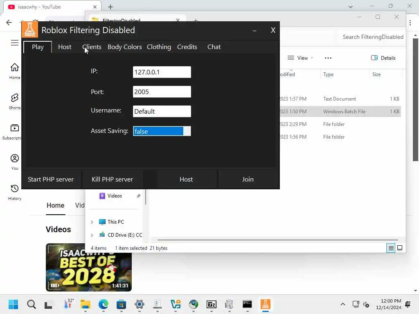Viewport: 419px width, 314px height.
Task: Switch Explorer to large thumbnails view
Action: point(400,248)
